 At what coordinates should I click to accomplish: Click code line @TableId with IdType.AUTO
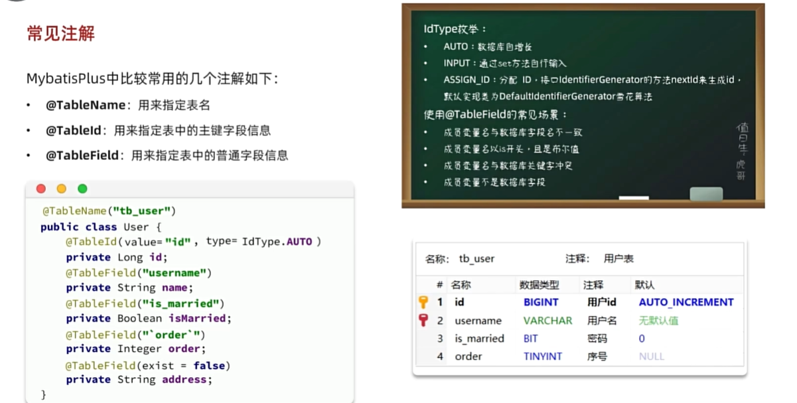(193, 242)
